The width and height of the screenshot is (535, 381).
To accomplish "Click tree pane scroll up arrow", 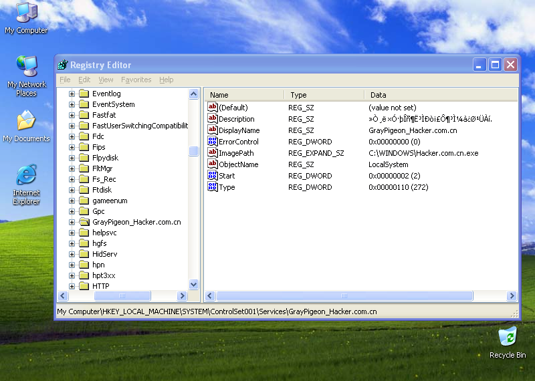I will 194,94.
